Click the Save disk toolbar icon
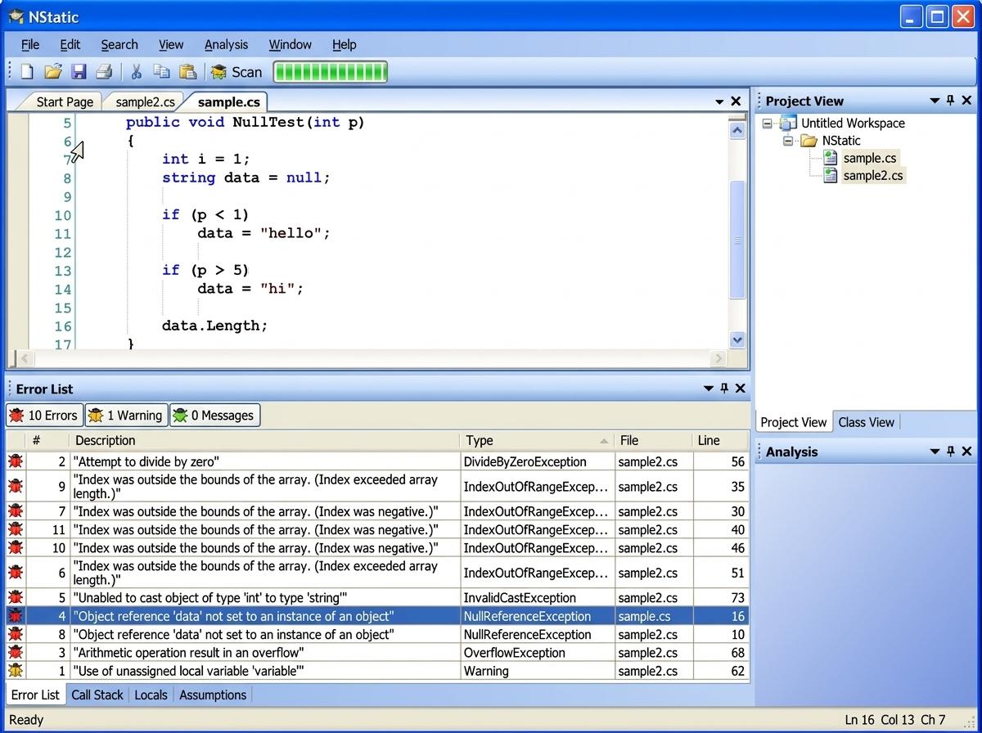Image resolution: width=982 pixels, height=733 pixels. (79, 72)
